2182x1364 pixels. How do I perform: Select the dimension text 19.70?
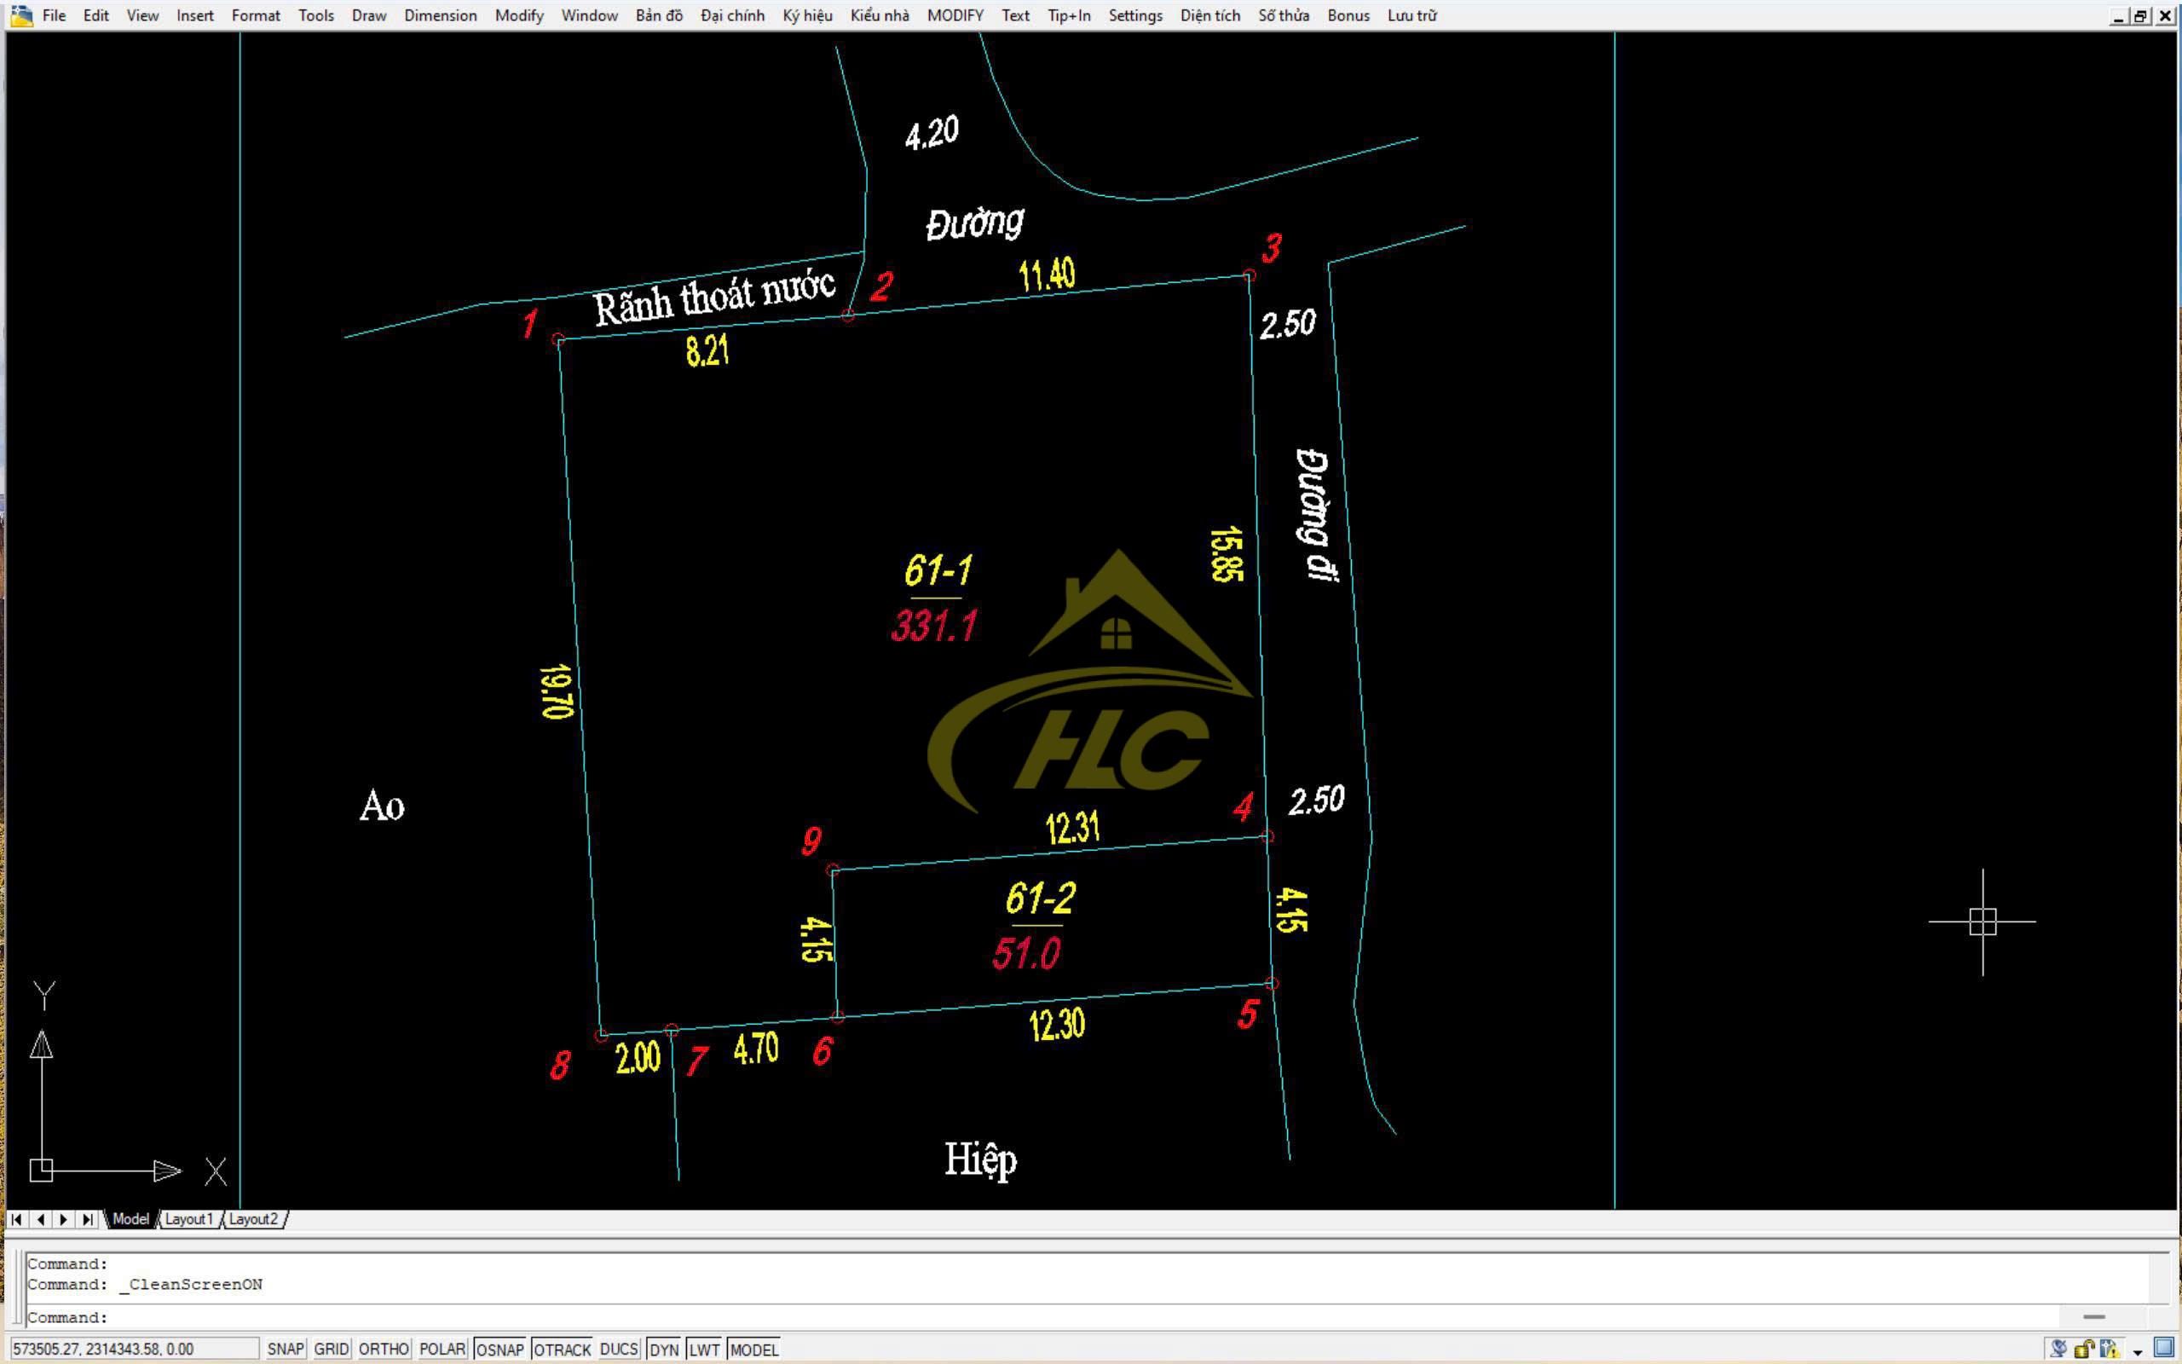(x=557, y=692)
